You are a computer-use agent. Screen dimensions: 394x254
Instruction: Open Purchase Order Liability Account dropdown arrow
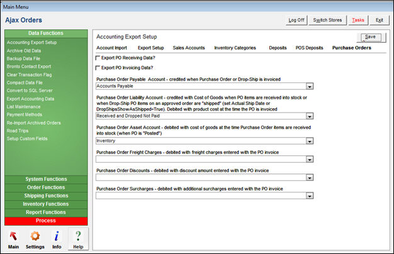[x=310, y=116]
